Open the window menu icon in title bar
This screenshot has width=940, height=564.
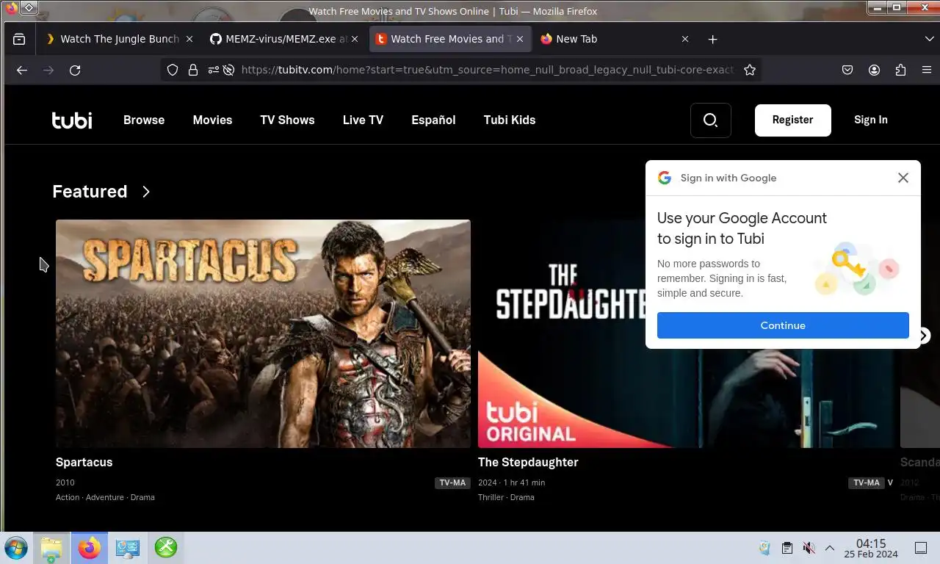tap(29, 7)
